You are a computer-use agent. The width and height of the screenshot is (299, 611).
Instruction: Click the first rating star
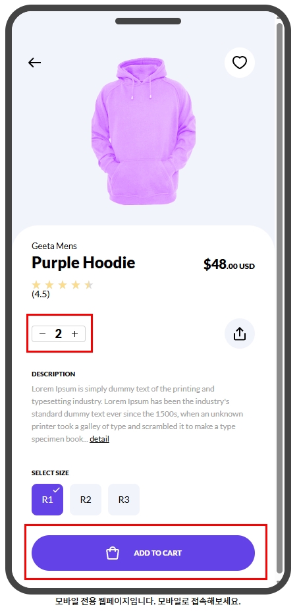(36, 285)
